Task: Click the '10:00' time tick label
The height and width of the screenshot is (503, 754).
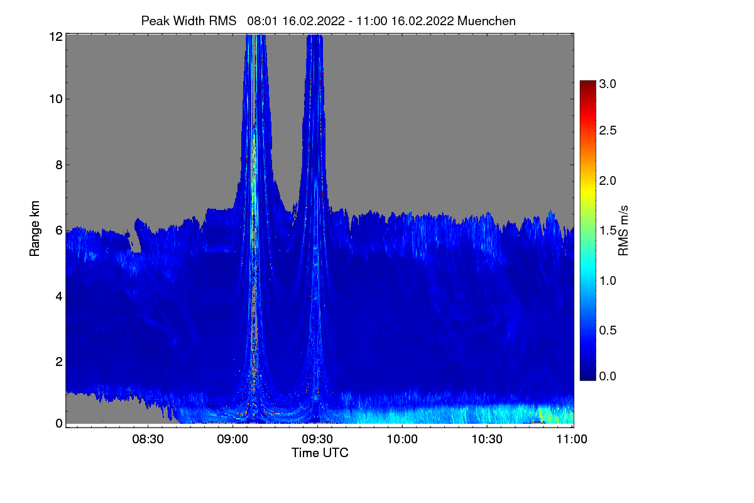Action: pyautogui.click(x=402, y=439)
